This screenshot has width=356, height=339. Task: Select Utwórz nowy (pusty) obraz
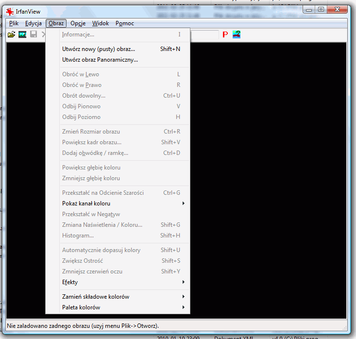click(x=99, y=49)
